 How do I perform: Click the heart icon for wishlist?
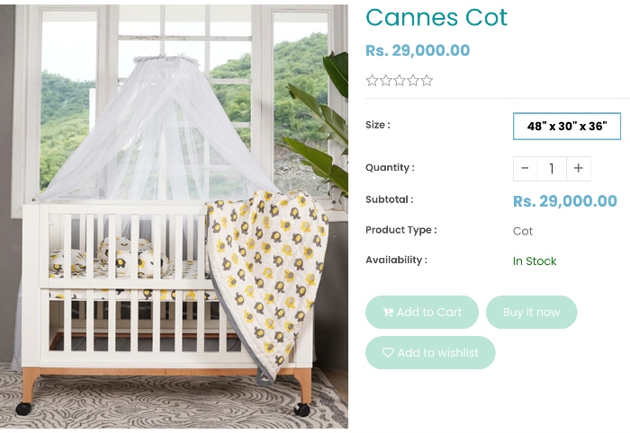(x=388, y=353)
